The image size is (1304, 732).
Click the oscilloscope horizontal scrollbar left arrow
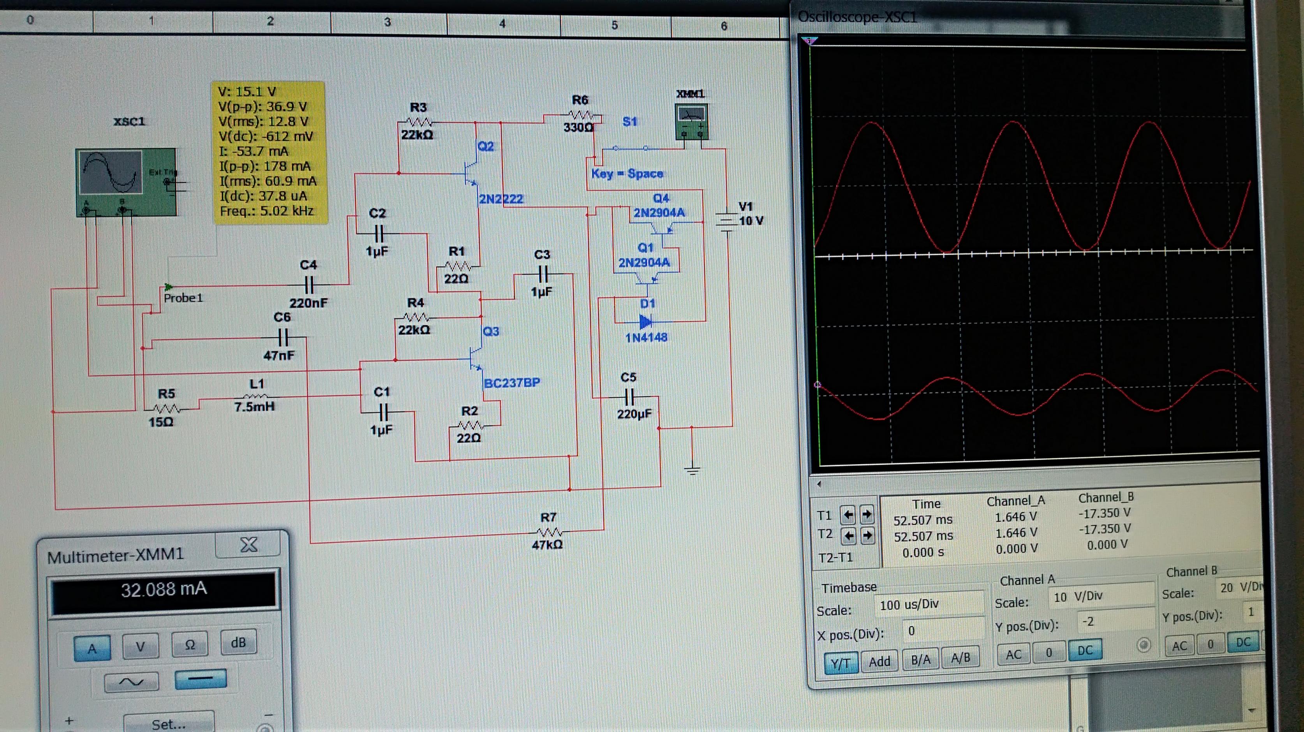[x=819, y=484]
